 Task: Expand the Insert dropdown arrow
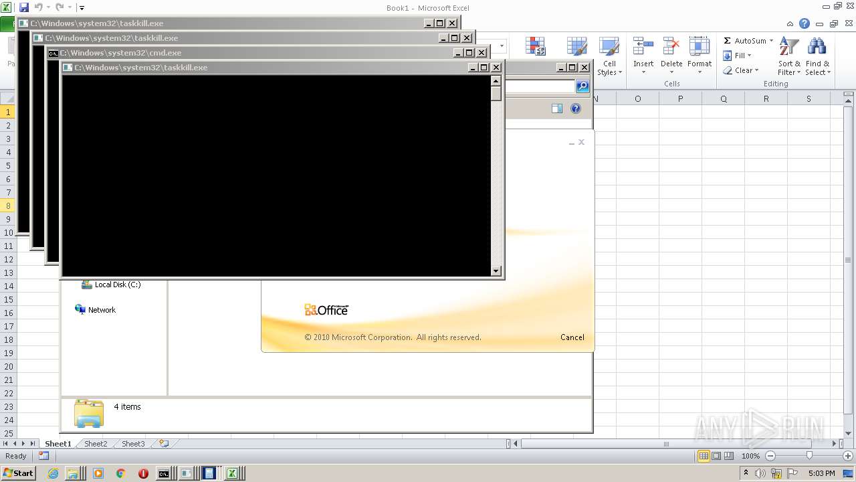tap(643, 72)
